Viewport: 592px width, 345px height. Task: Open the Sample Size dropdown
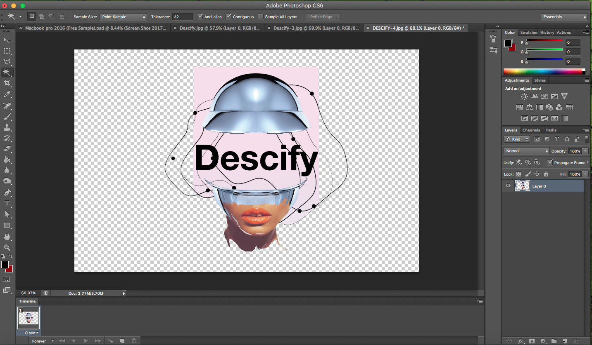[123, 17]
